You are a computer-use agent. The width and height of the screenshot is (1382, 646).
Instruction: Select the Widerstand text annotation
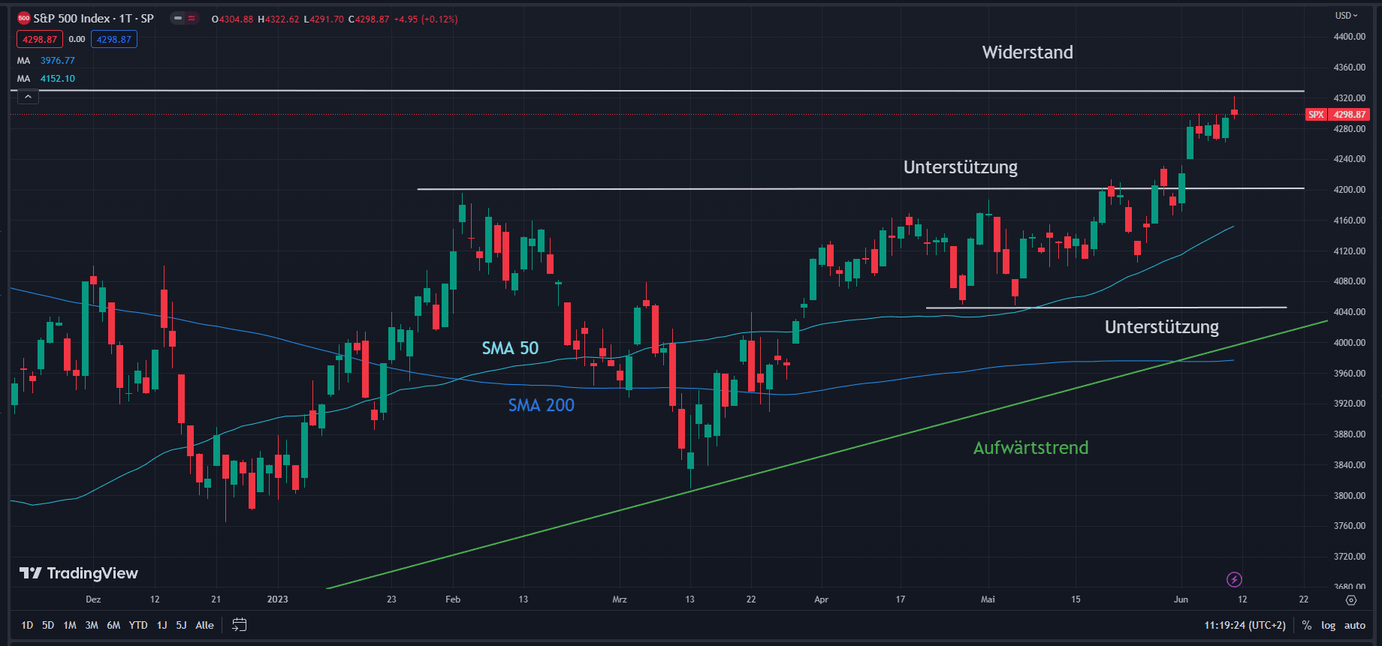(x=1027, y=53)
